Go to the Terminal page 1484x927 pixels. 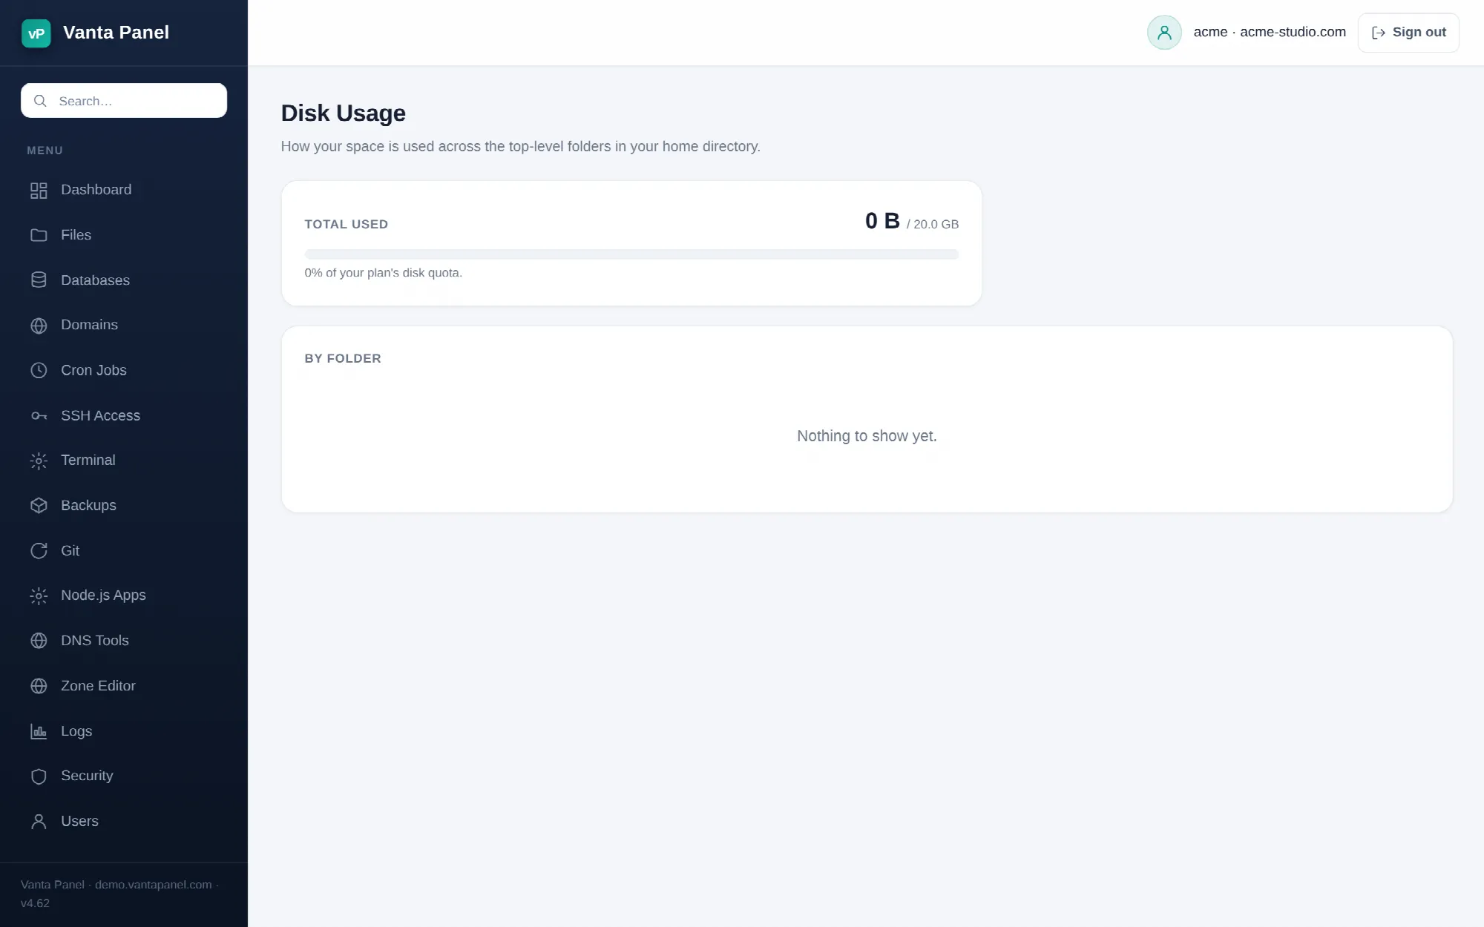pos(124,461)
